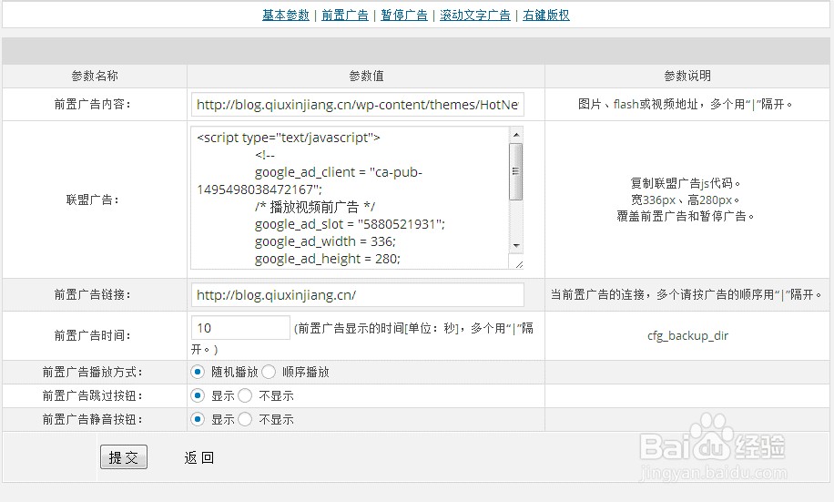Click the 前置广告时间 input with value 10
The image size is (834, 502).
tap(240, 327)
